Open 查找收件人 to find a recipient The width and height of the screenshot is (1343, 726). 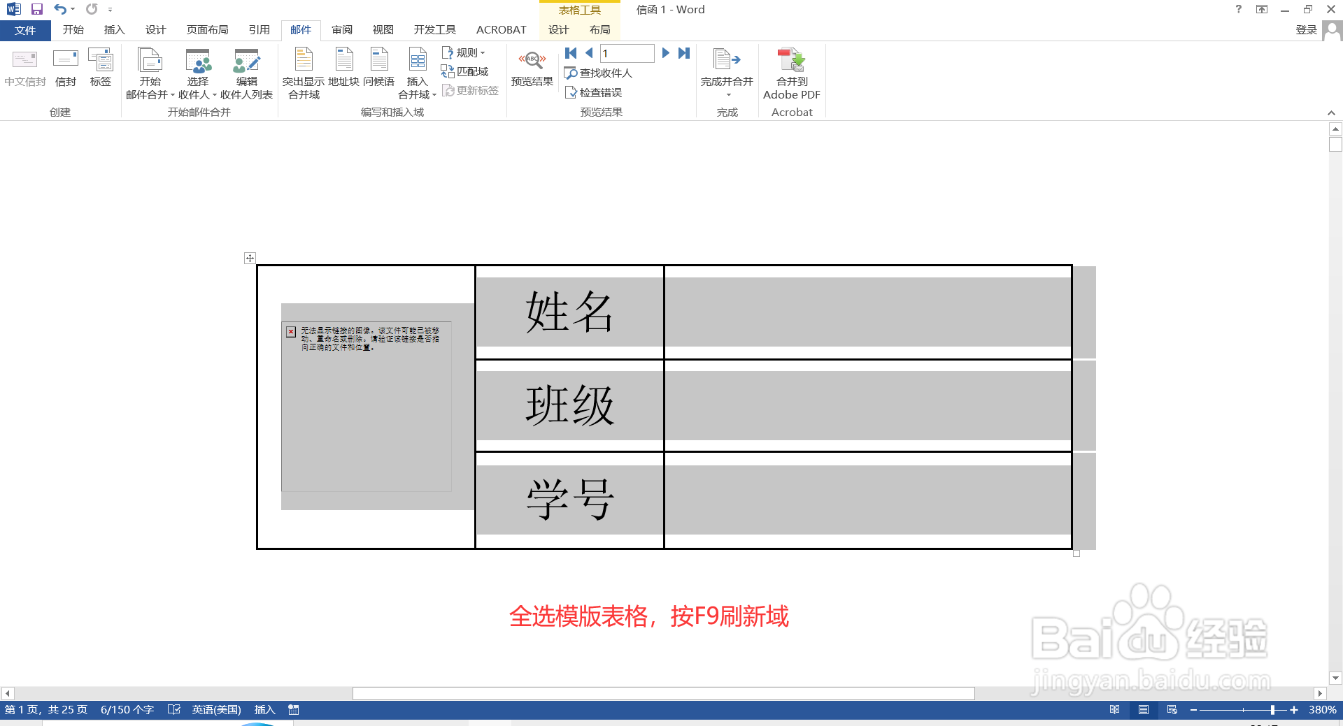click(599, 73)
